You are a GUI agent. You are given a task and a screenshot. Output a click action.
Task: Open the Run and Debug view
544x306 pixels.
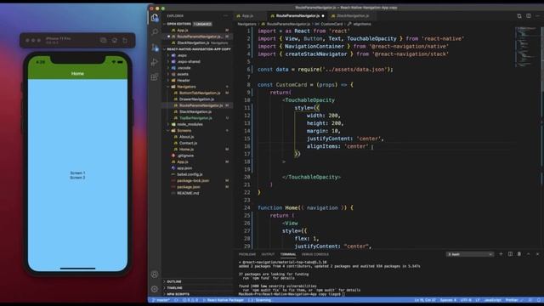155,62
